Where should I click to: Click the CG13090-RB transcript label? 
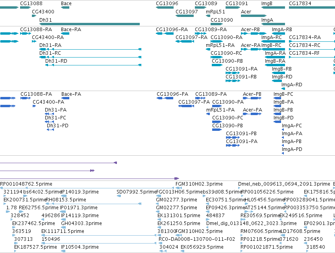227,61
